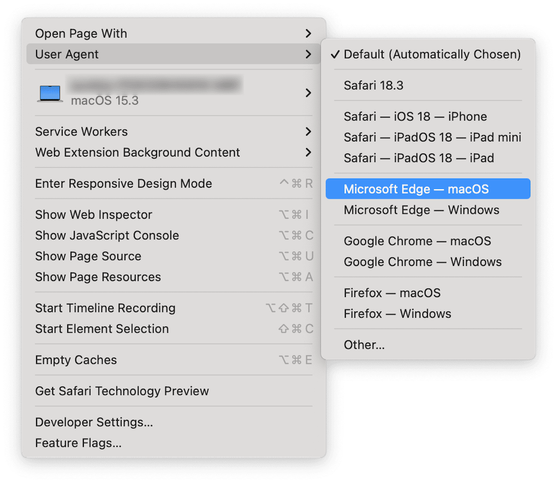Image resolution: width=557 pixels, height=483 pixels.
Task: Expand Web Extension Background Content chevron
Action: click(308, 152)
